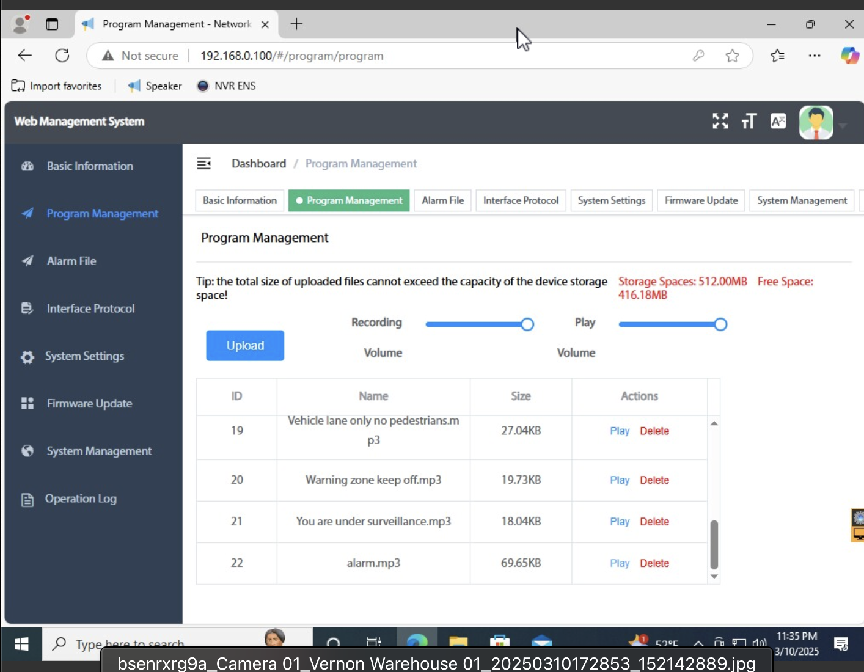
Task: Click the Firmware Update grid icon
Action: (27, 403)
